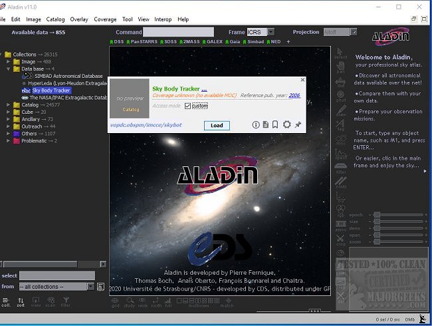
Task: Click the scan icon below tree
Action: click(x=51, y=302)
